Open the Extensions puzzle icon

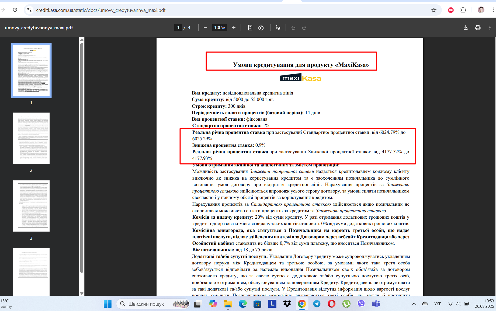click(463, 10)
